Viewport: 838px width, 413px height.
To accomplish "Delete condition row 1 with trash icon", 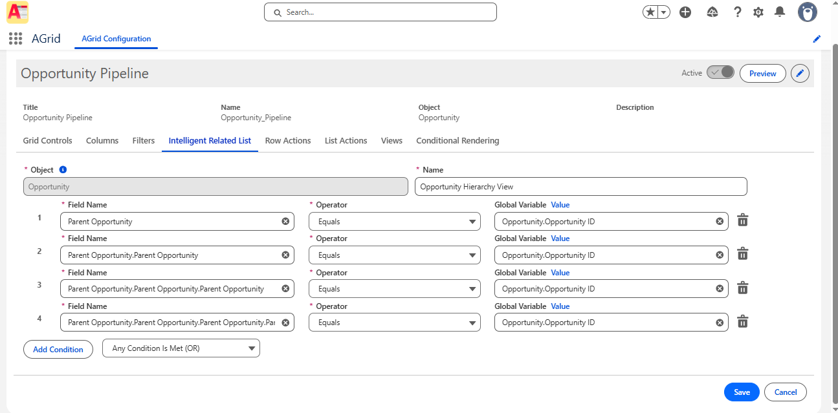I will (743, 220).
